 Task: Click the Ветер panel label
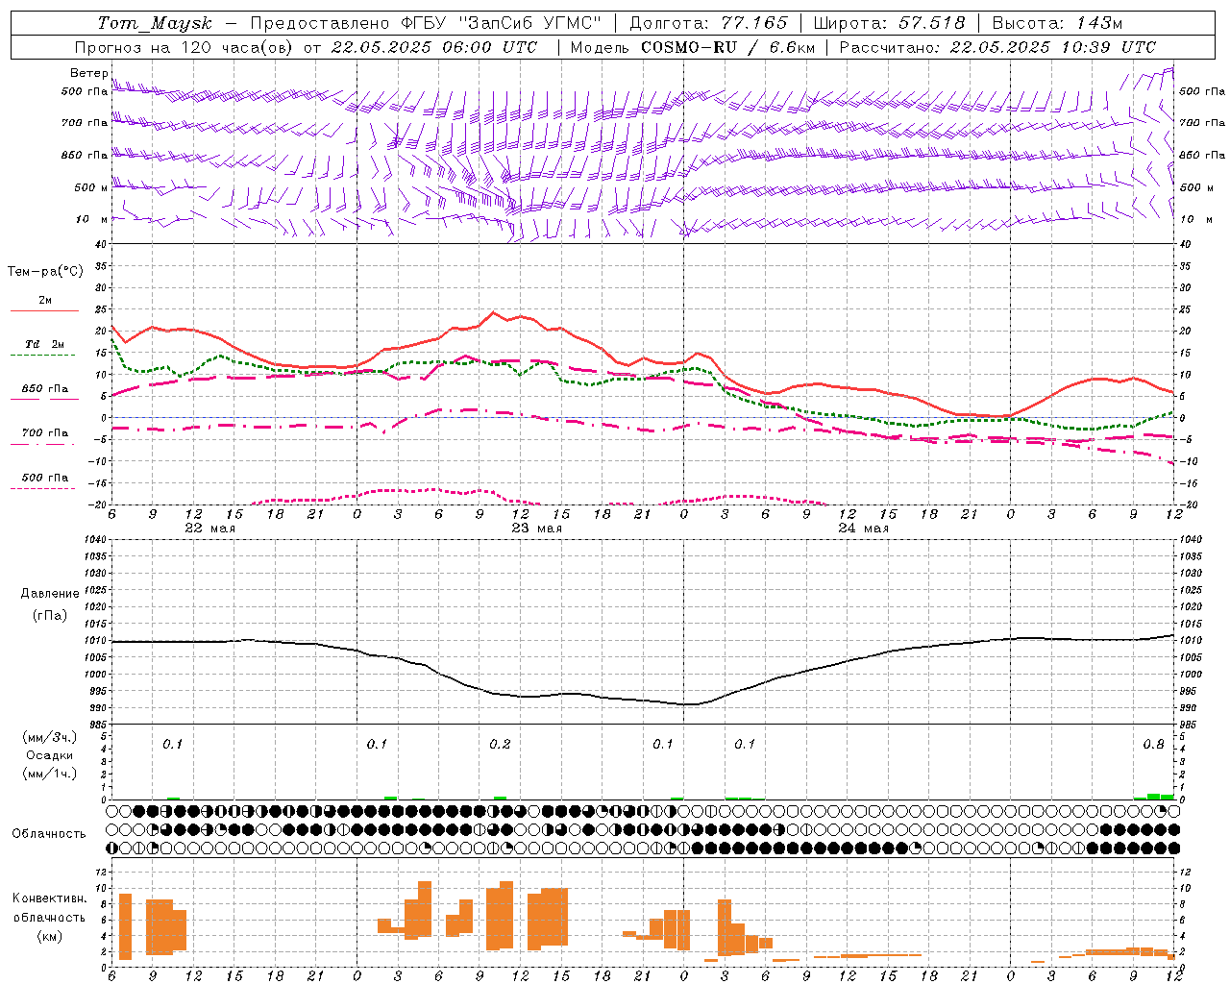[x=89, y=73]
